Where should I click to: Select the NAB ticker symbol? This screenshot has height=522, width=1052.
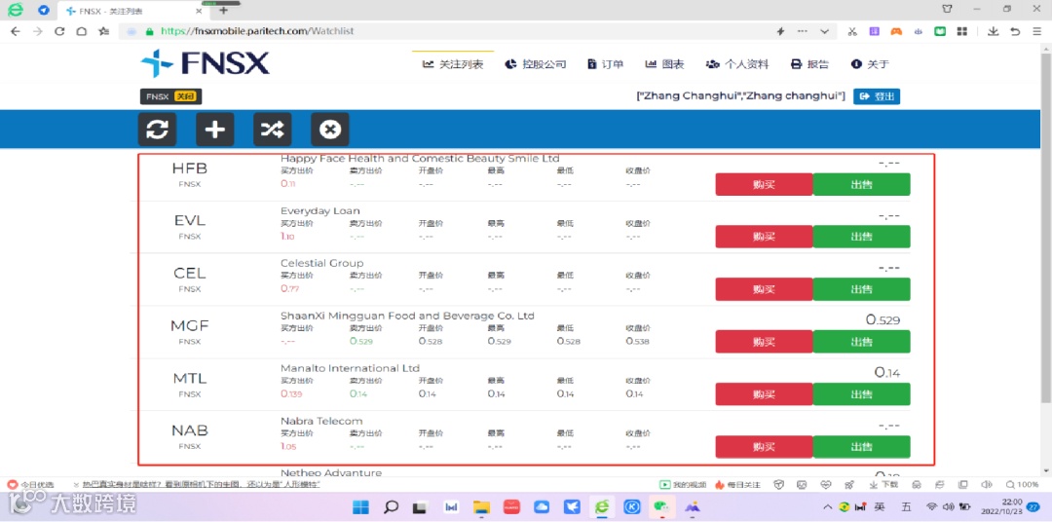click(190, 430)
